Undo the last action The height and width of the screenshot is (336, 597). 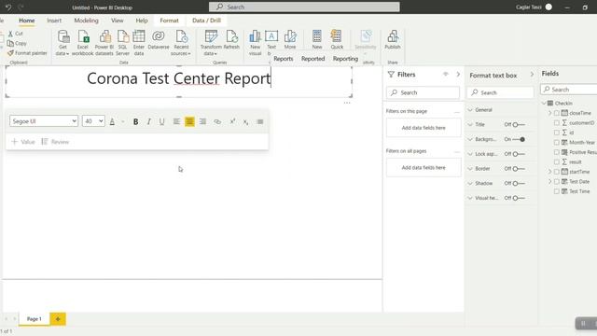point(8,7)
